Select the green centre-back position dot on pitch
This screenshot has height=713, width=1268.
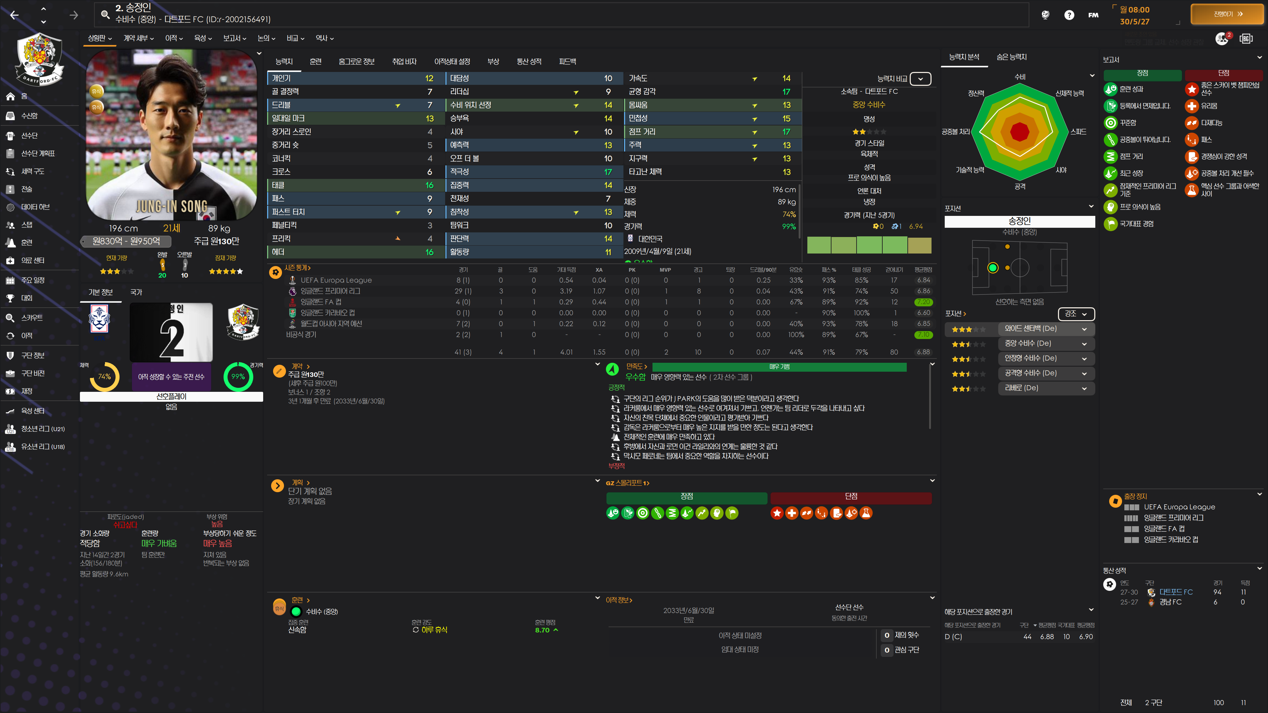click(992, 268)
